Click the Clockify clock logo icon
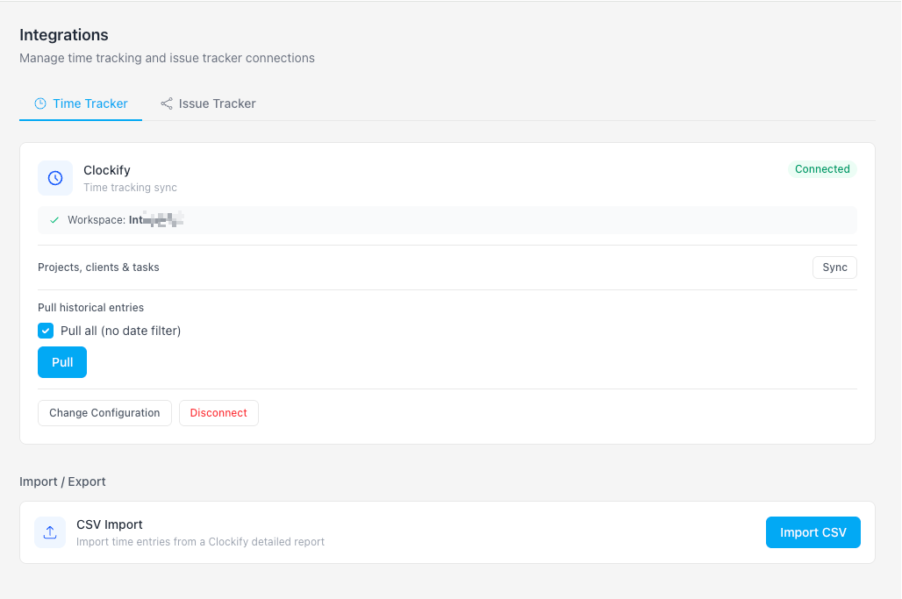The image size is (902, 599). 55,178
